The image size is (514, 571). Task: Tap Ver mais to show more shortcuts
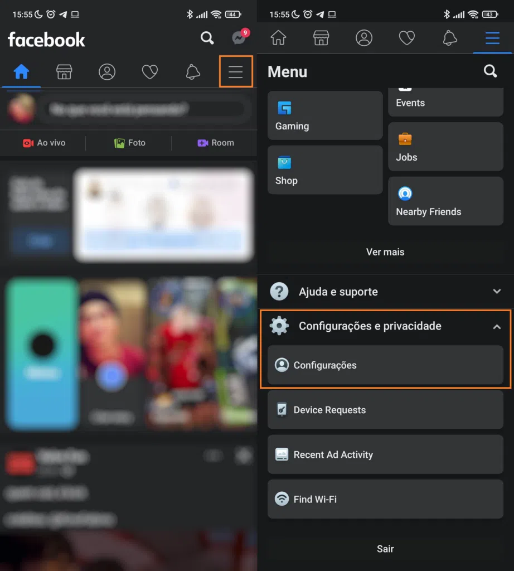click(385, 252)
